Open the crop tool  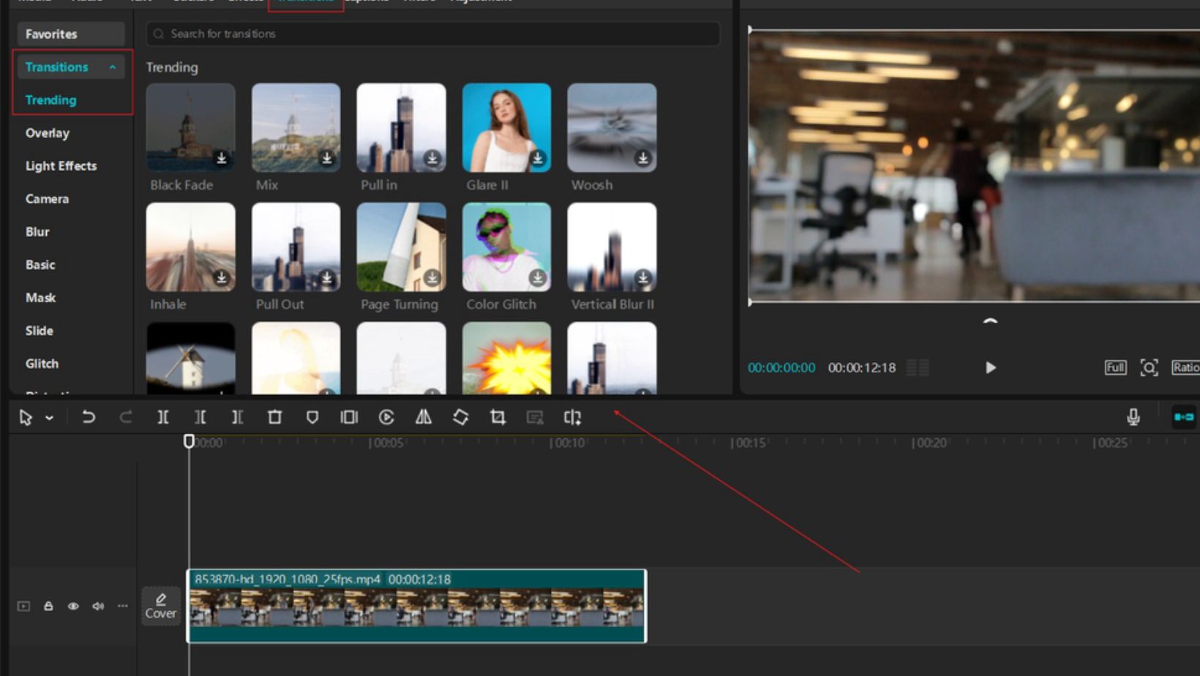coord(498,417)
